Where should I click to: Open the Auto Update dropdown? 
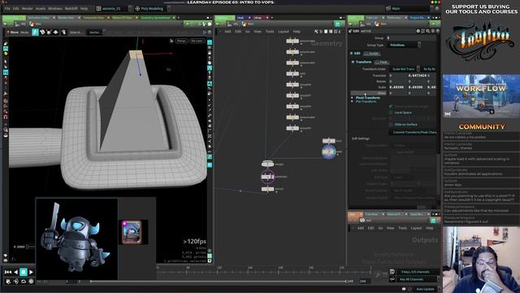pyautogui.click(x=426, y=289)
